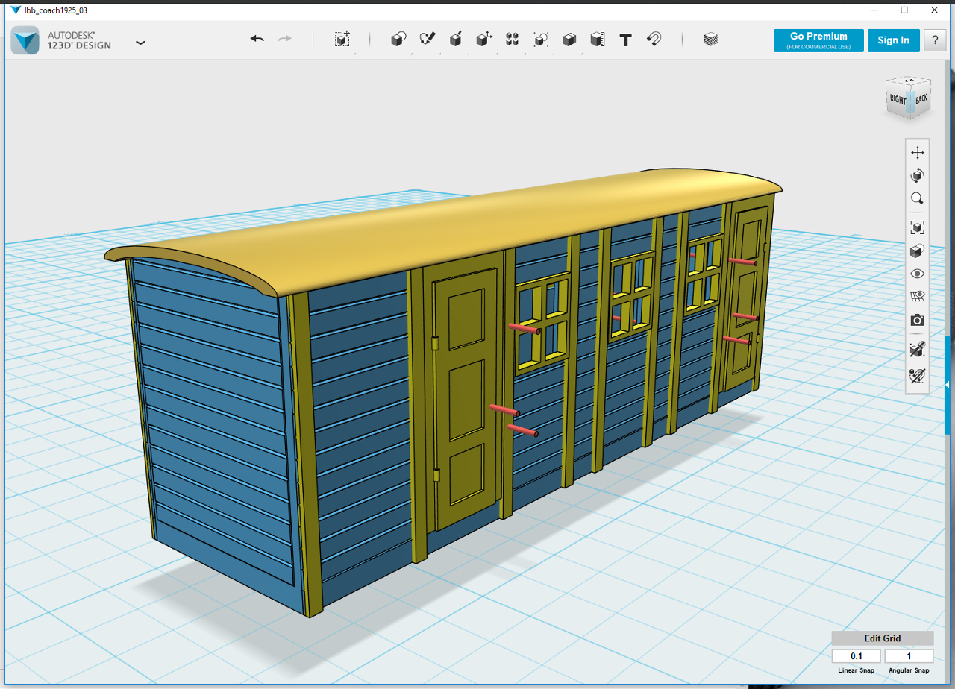Open the Material library
This screenshot has width=955, height=689.
(x=711, y=40)
